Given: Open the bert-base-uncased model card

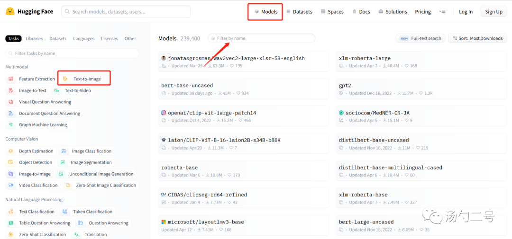Looking at the screenshot, I should tap(244, 89).
